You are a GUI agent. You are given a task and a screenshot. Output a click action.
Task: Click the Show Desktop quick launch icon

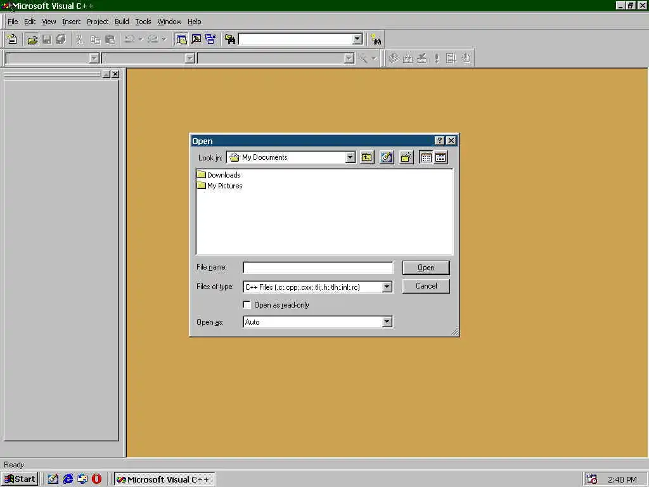tap(53, 479)
